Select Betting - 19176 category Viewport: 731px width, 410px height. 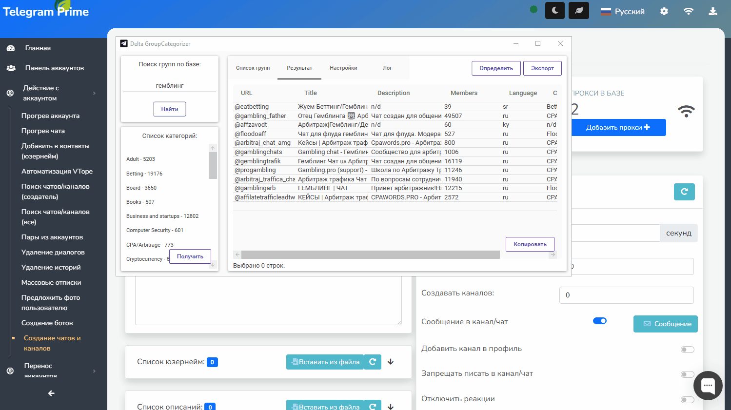pyautogui.click(x=144, y=174)
